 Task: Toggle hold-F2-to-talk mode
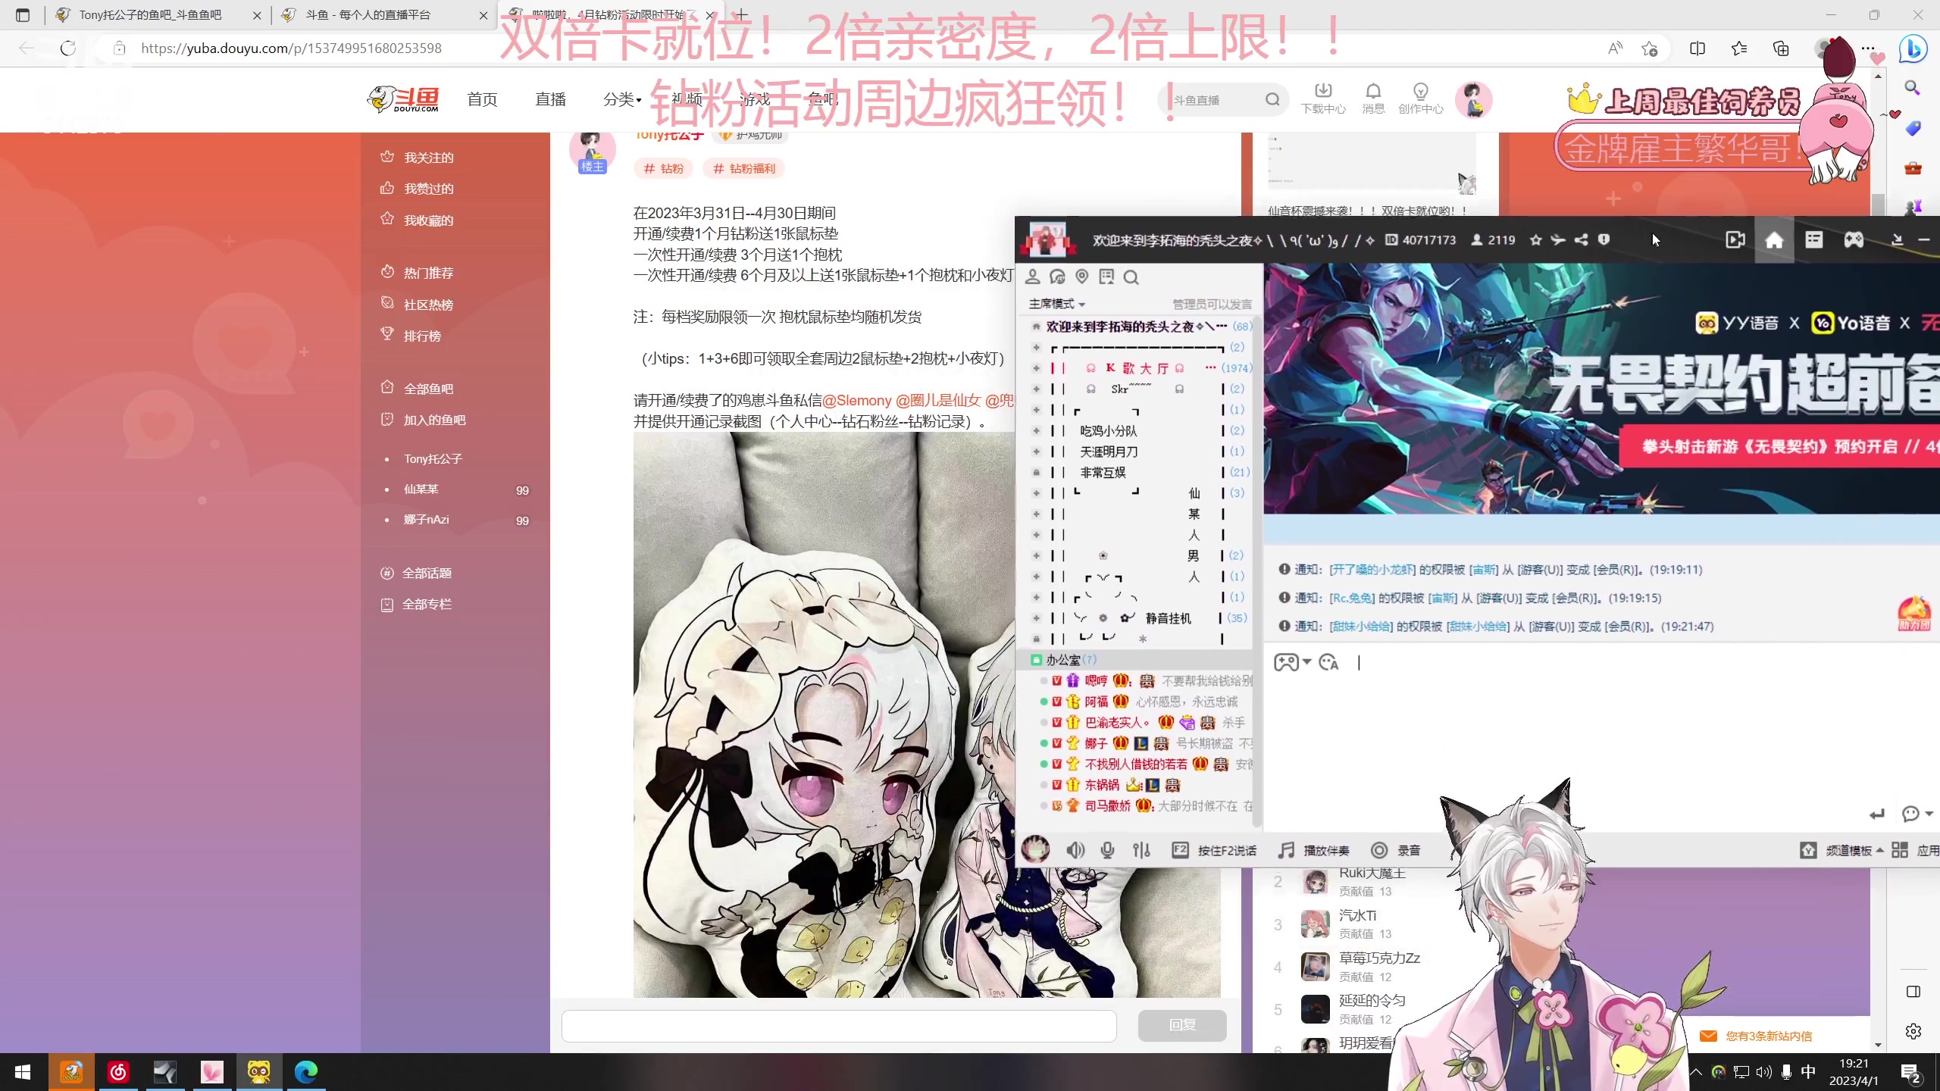[1213, 850]
